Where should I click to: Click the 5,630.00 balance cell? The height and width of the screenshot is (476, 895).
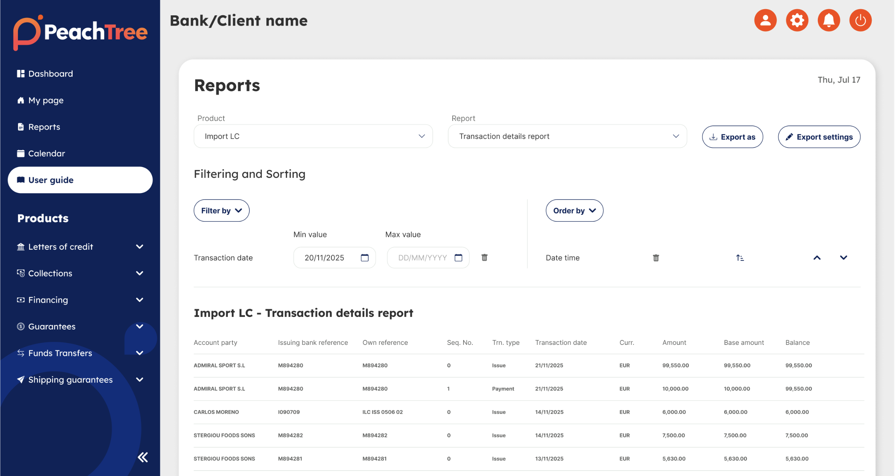coord(797,458)
